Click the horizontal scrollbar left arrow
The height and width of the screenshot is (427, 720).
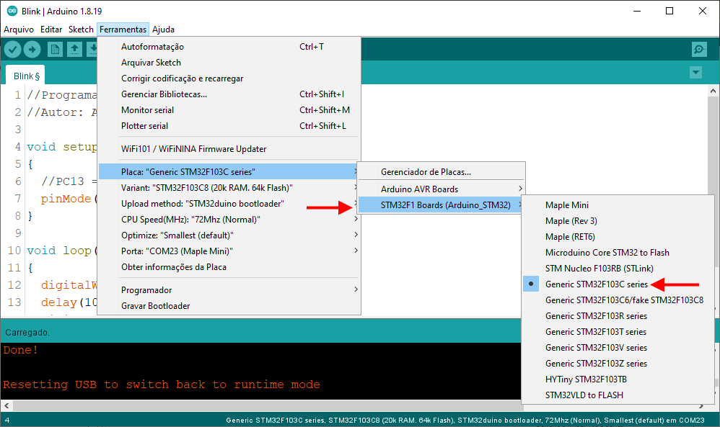[x=6, y=406]
